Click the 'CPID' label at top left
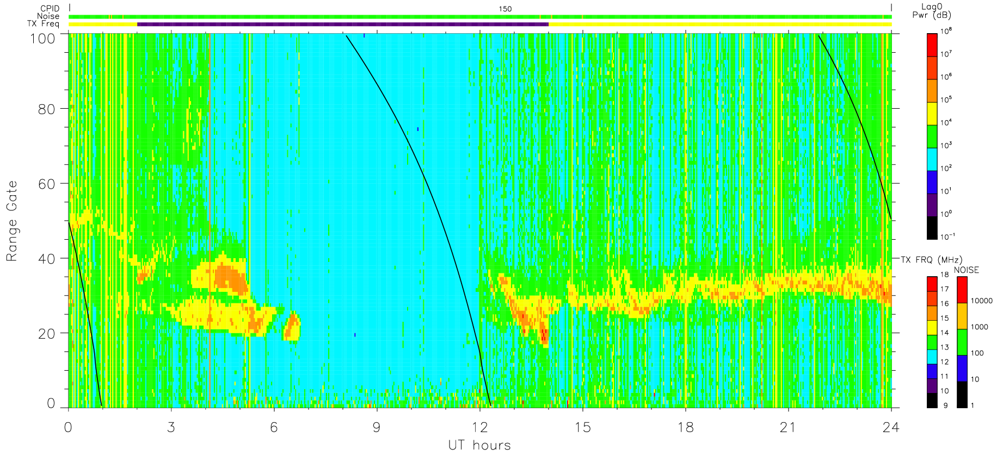 50,9
